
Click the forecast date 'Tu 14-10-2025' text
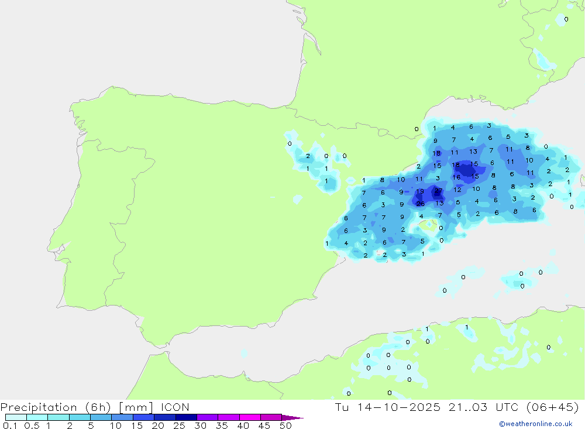388,407
